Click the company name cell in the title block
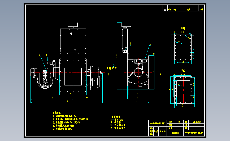230x141 pixels. (x=194, y=133)
